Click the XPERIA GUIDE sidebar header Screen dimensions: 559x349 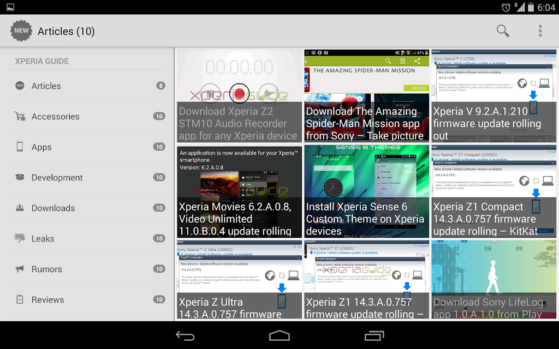point(42,61)
